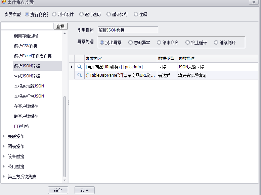Click the 查找 search button

(x=60, y=26)
